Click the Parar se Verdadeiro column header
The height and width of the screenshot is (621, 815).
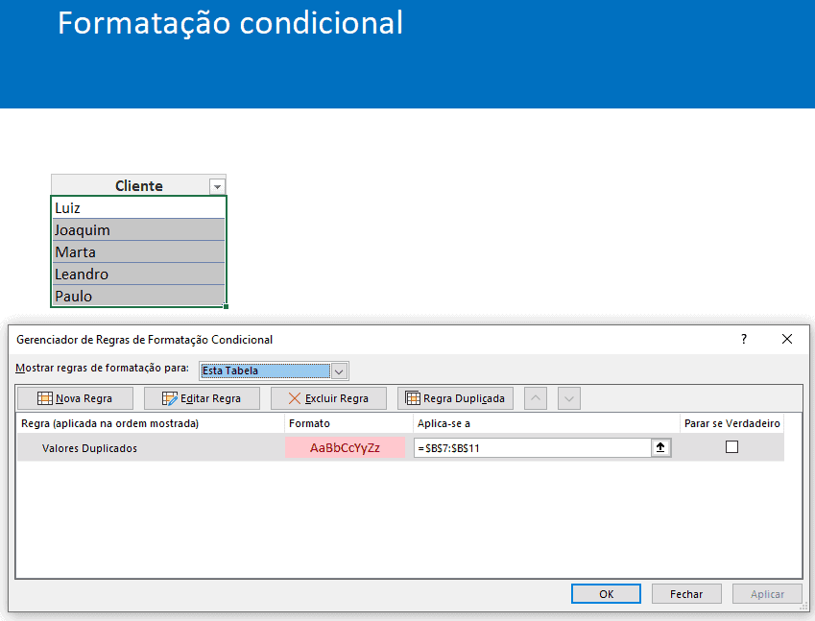click(x=731, y=423)
